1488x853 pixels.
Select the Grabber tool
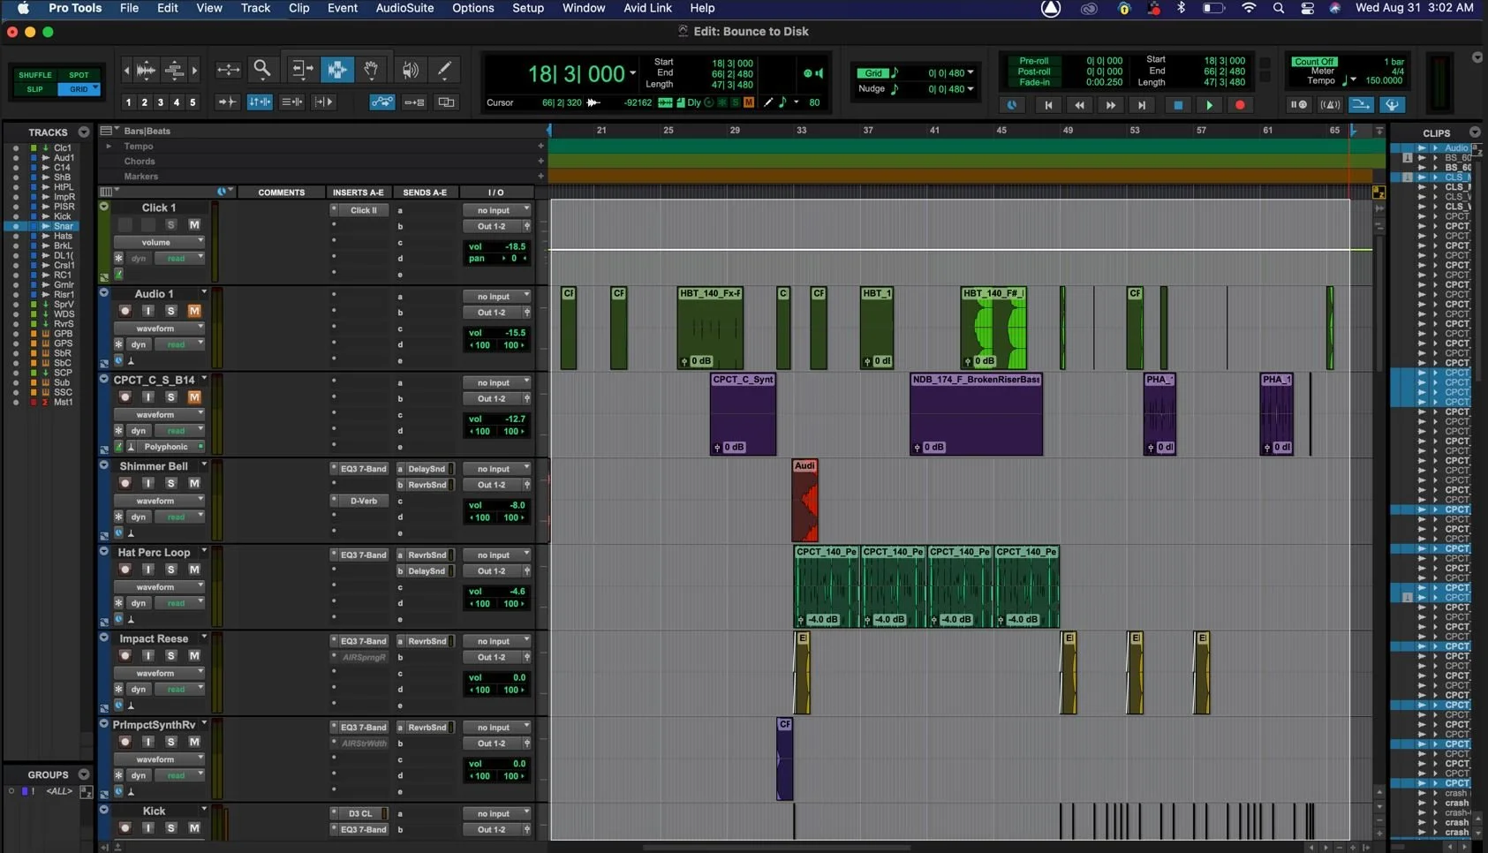(371, 69)
